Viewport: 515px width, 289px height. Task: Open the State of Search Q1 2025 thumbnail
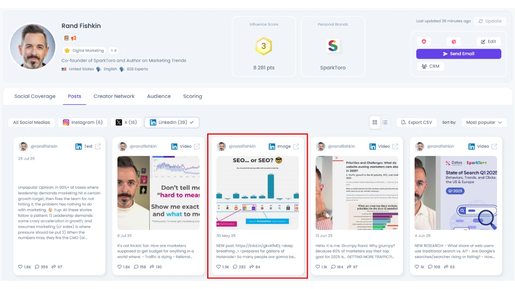click(x=456, y=193)
